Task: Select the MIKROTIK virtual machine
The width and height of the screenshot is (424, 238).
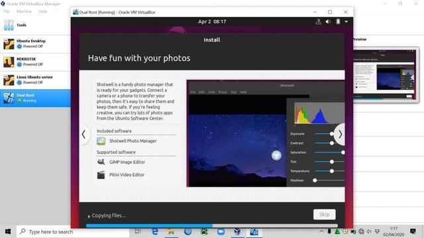Action: pos(35,61)
